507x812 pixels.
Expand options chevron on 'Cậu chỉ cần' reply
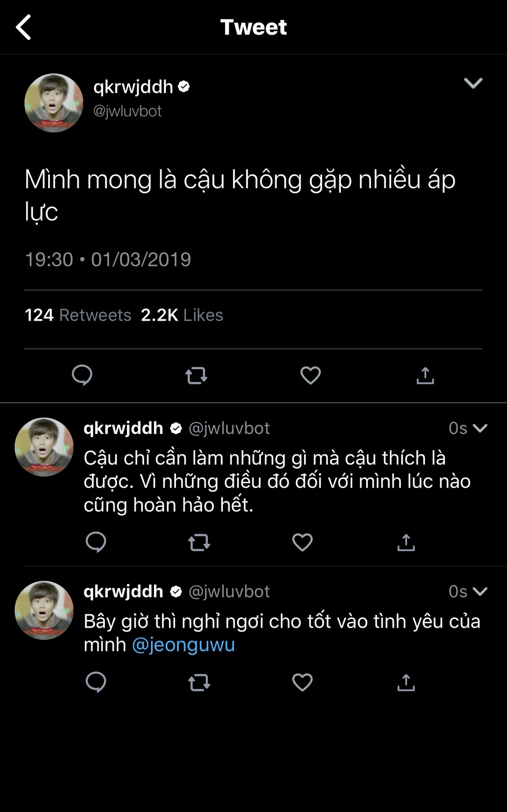(480, 428)
